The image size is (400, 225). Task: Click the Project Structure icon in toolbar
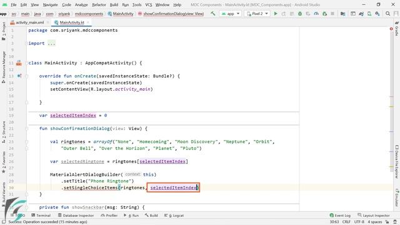(342, 14)
